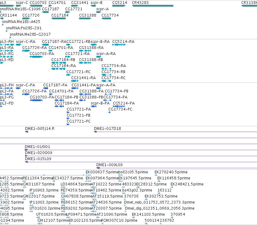This screenshot has height=225, width=257.
Task: Select EST GM12107.5prime
Action: [40, 223]
